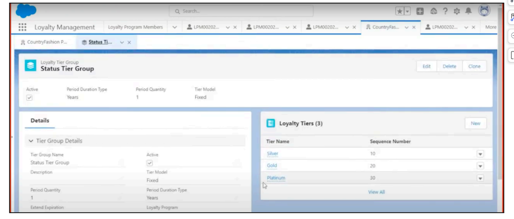Image resolution: width=514 pixels, height=219 pixels.
Task: Open the Platinum tier row actions dropdown
Action: (x=480, y=178)
